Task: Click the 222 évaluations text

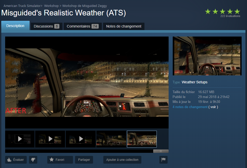Action: 230,16
